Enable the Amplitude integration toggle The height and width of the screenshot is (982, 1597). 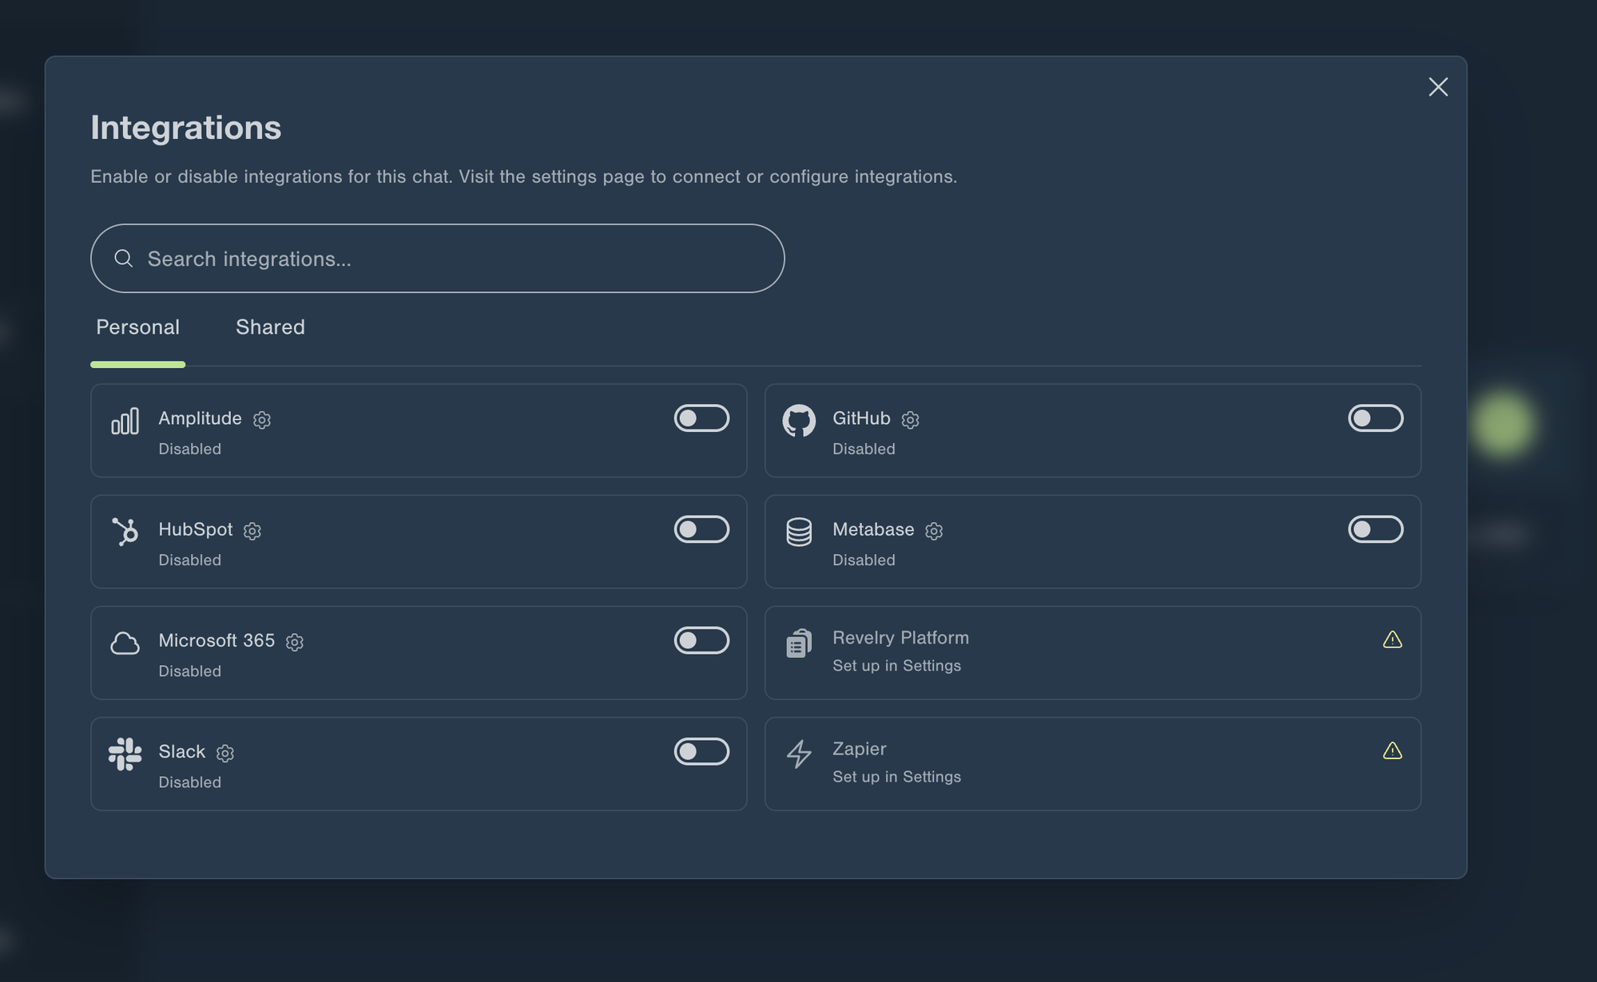(x=701, y=418)
